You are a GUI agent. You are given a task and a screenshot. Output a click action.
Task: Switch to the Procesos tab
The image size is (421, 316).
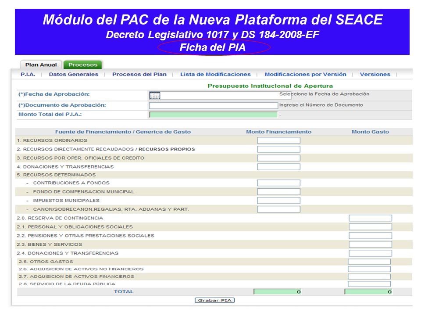[83, 65]
